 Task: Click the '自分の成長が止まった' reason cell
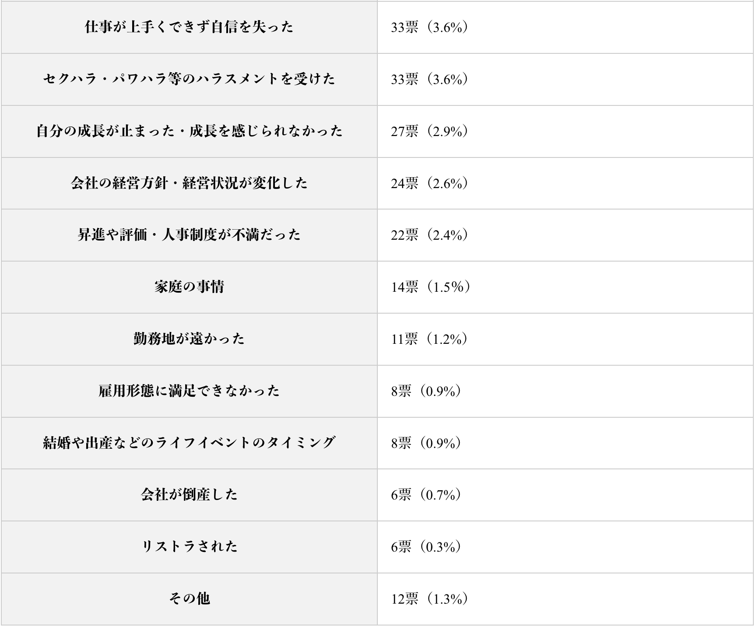(189, 131)
